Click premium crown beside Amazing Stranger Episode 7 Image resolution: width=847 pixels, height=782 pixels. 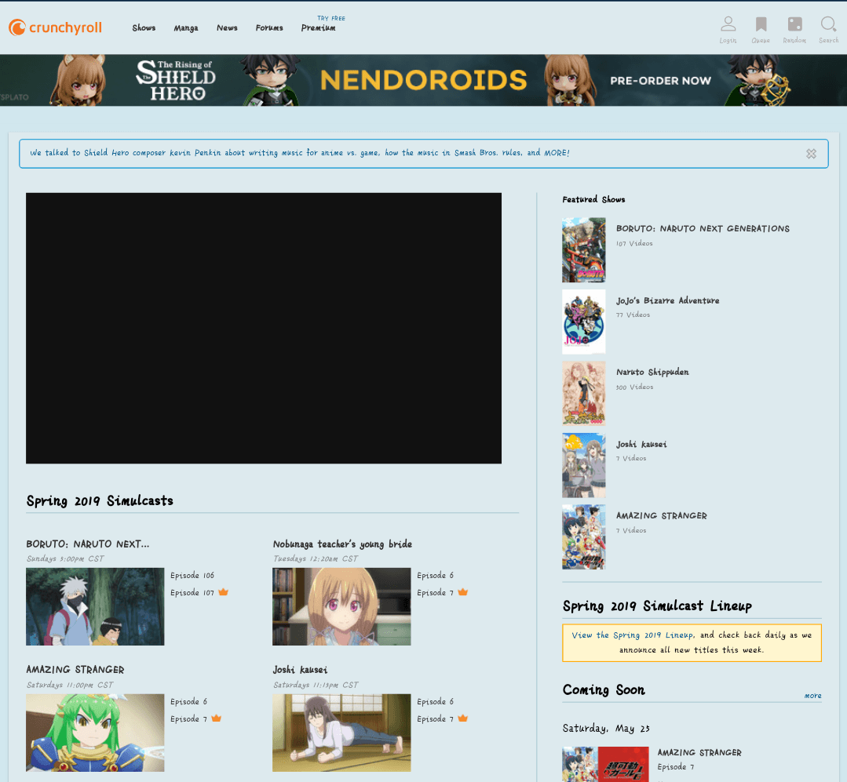pos(216,718)
